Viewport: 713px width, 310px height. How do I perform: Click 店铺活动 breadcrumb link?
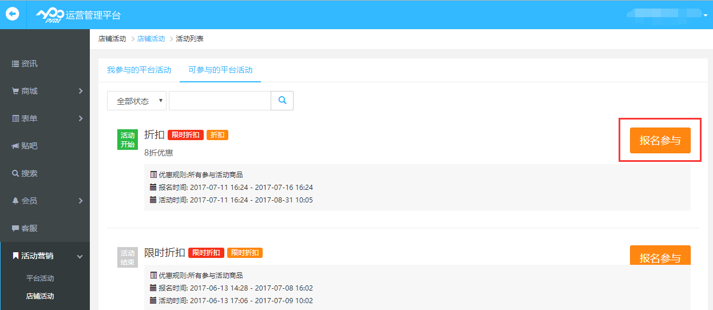pyautogui.click(x=151, y=39)
